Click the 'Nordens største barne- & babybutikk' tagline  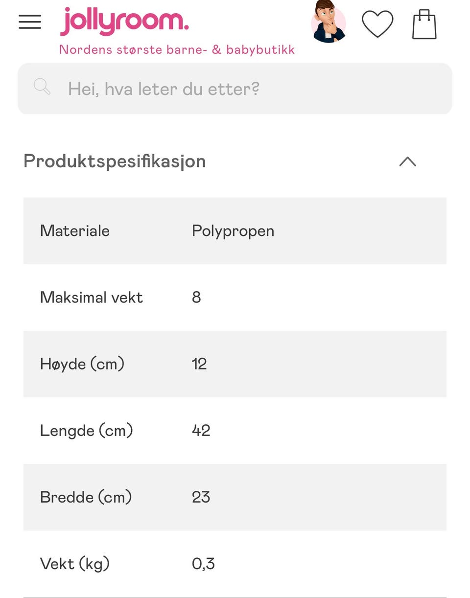click(x=177, y=49)
